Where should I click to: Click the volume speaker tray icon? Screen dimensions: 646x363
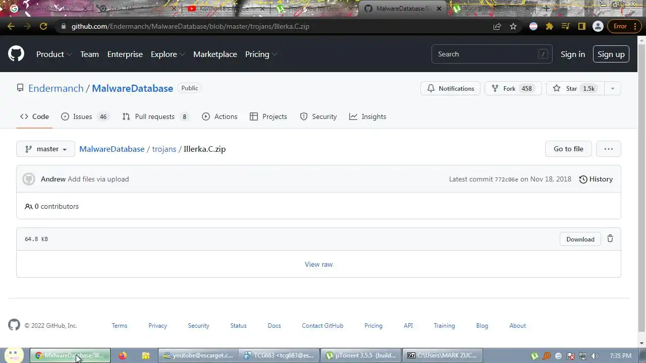point(595,356)
